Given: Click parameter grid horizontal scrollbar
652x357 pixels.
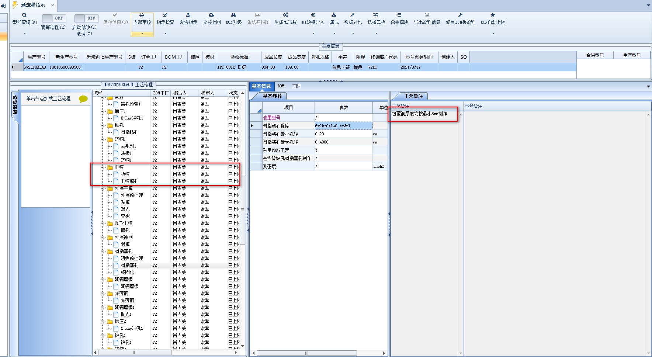Looking at the screenshot, I should pos(306,353).
